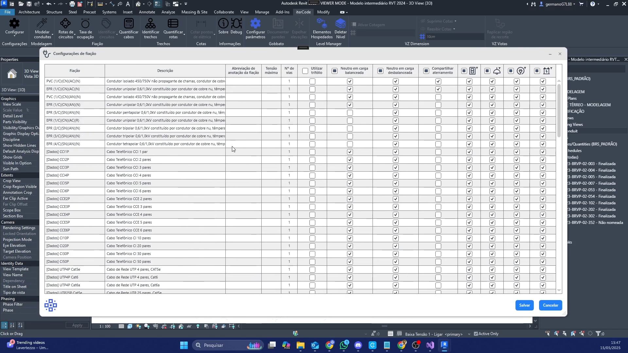Click the Debug bug icon
Viewport: 628px width, 353px height.
pyautogui.click(x=236, y=24)
